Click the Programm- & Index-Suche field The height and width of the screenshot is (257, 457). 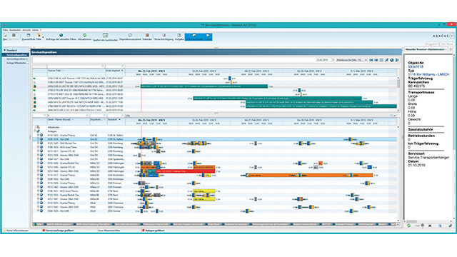point(440,44)
